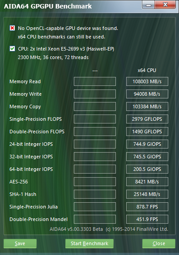The width and height of the screenshot is (179, 255).
Task: Click the empty GPU Memory Read result box
Action: click(x=95, y=81)
